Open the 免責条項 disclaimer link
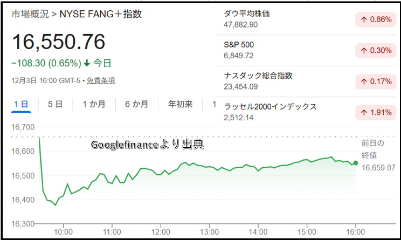401x240 pixels. point(101,80)
